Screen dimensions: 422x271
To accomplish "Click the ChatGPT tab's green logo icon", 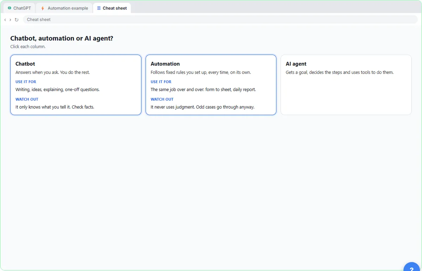I will (9, 8).
